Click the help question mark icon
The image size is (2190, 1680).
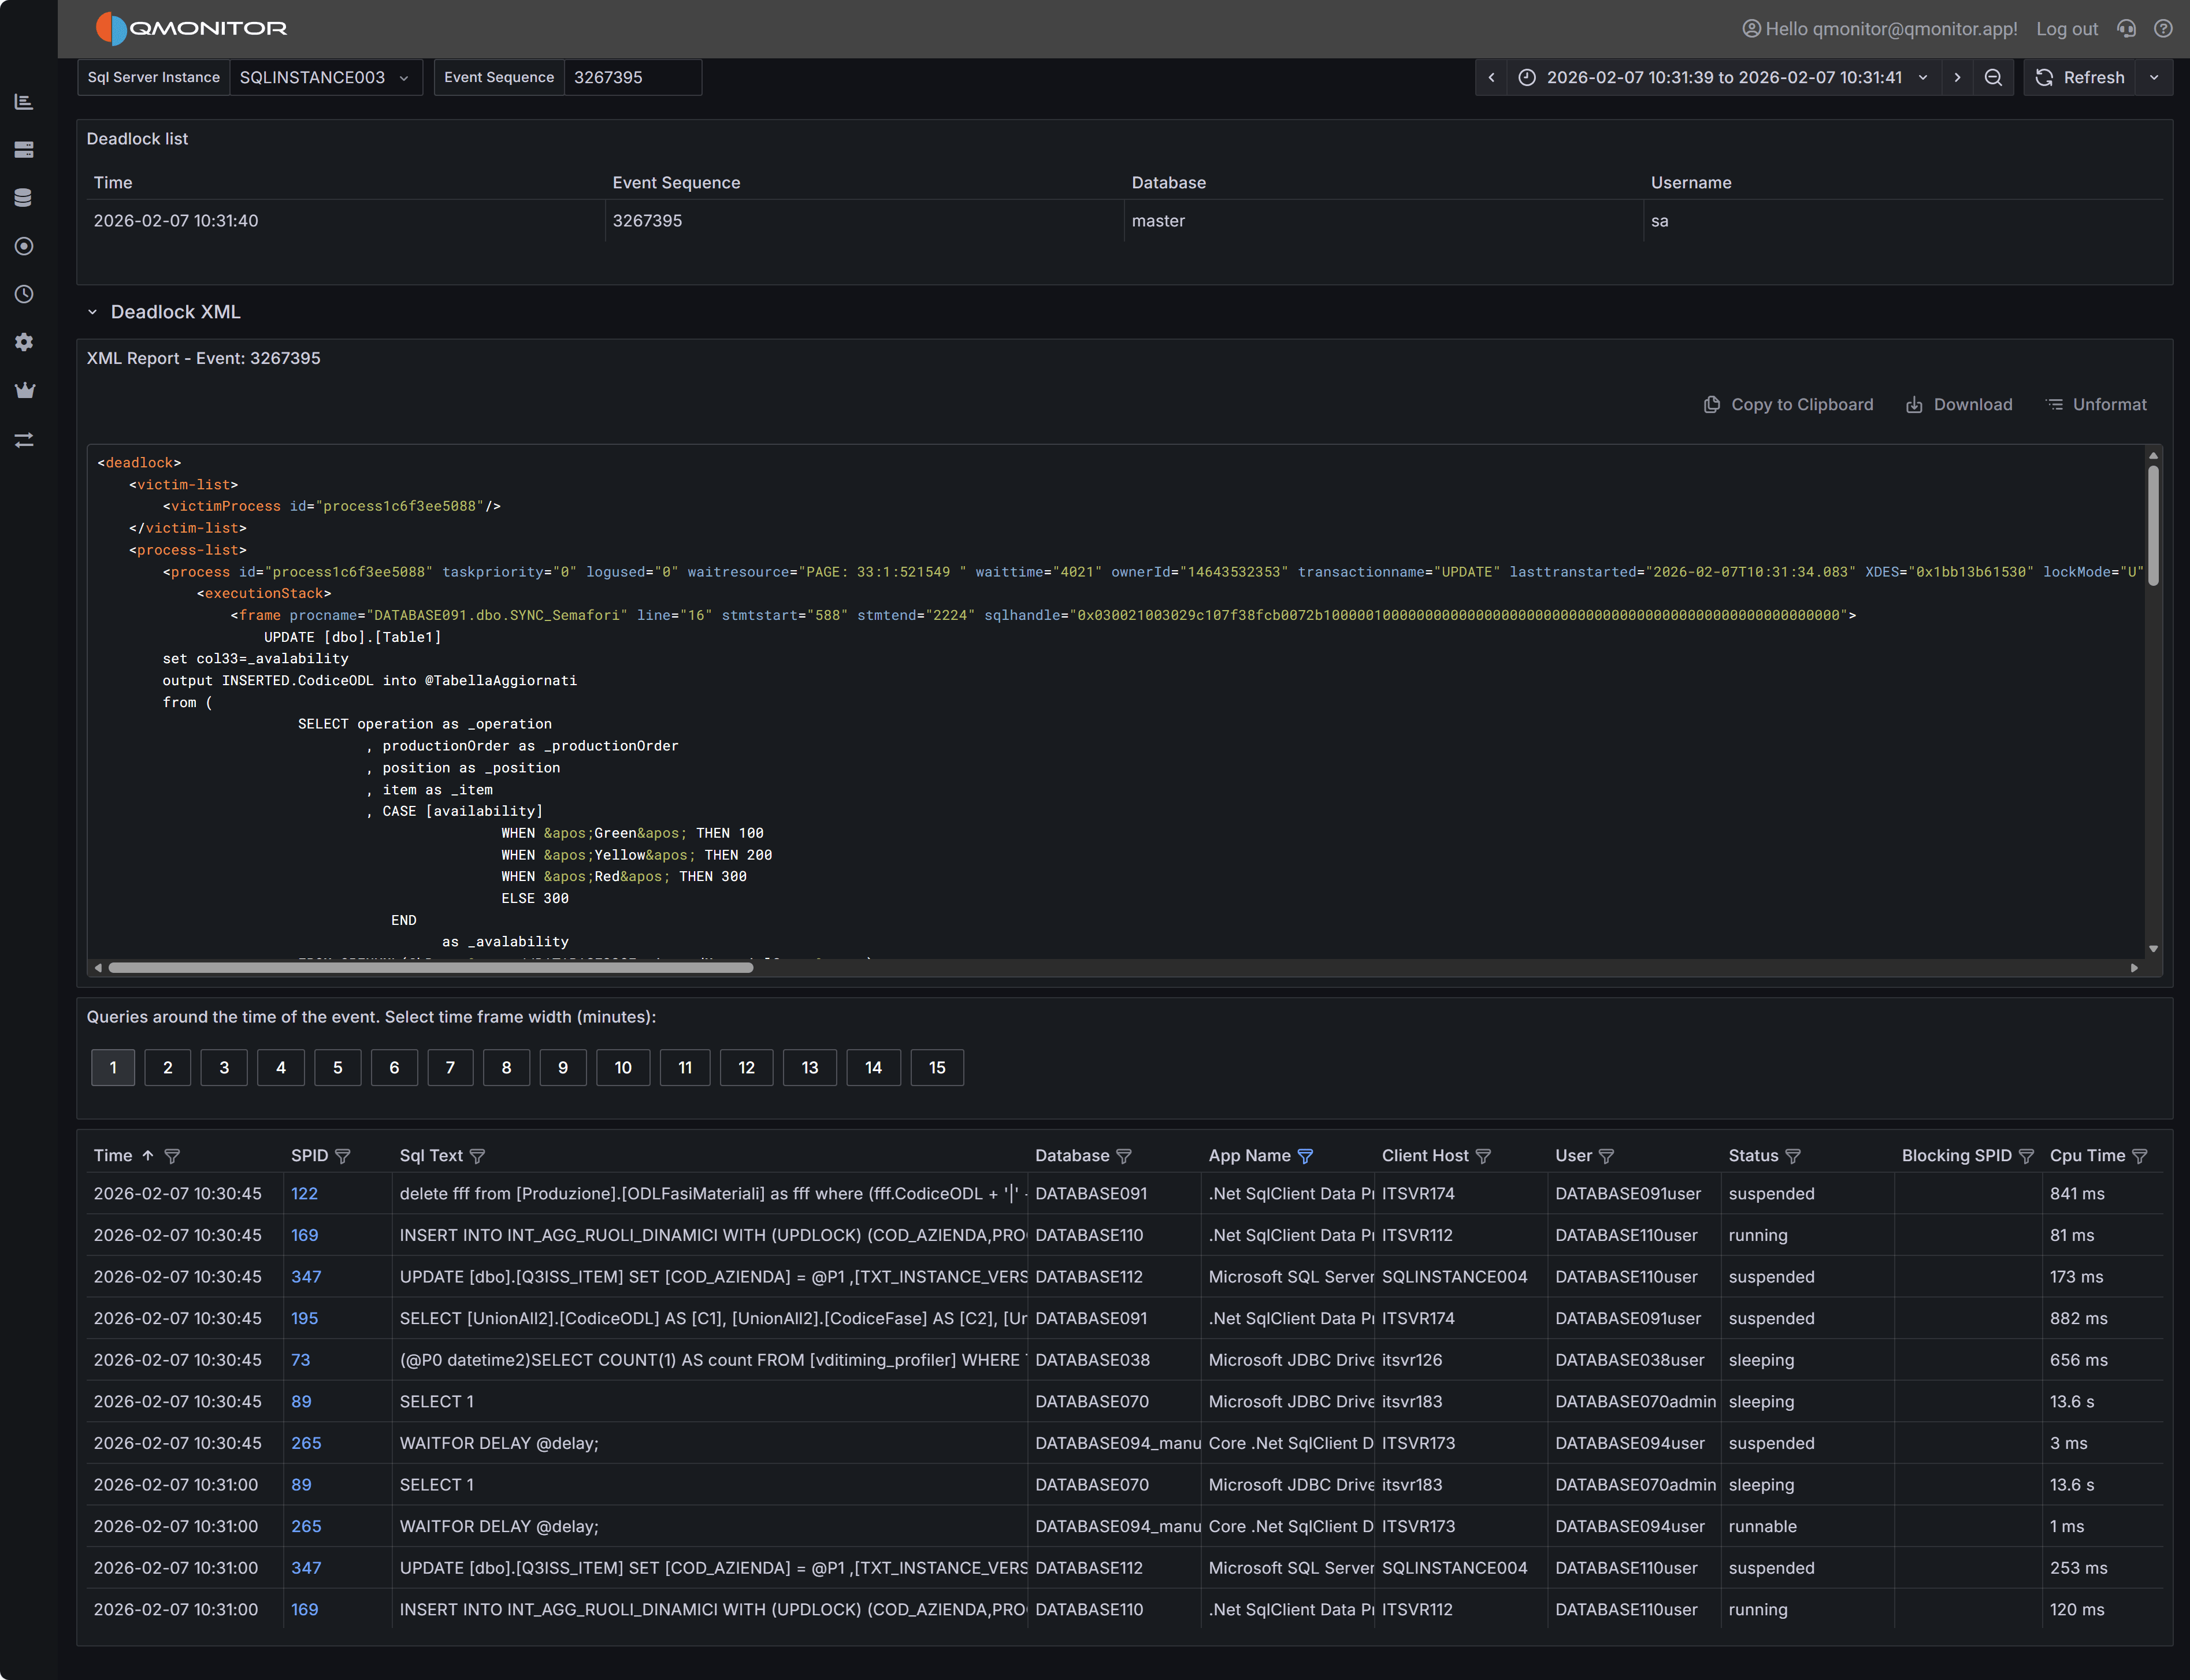tap(2163, 29)
